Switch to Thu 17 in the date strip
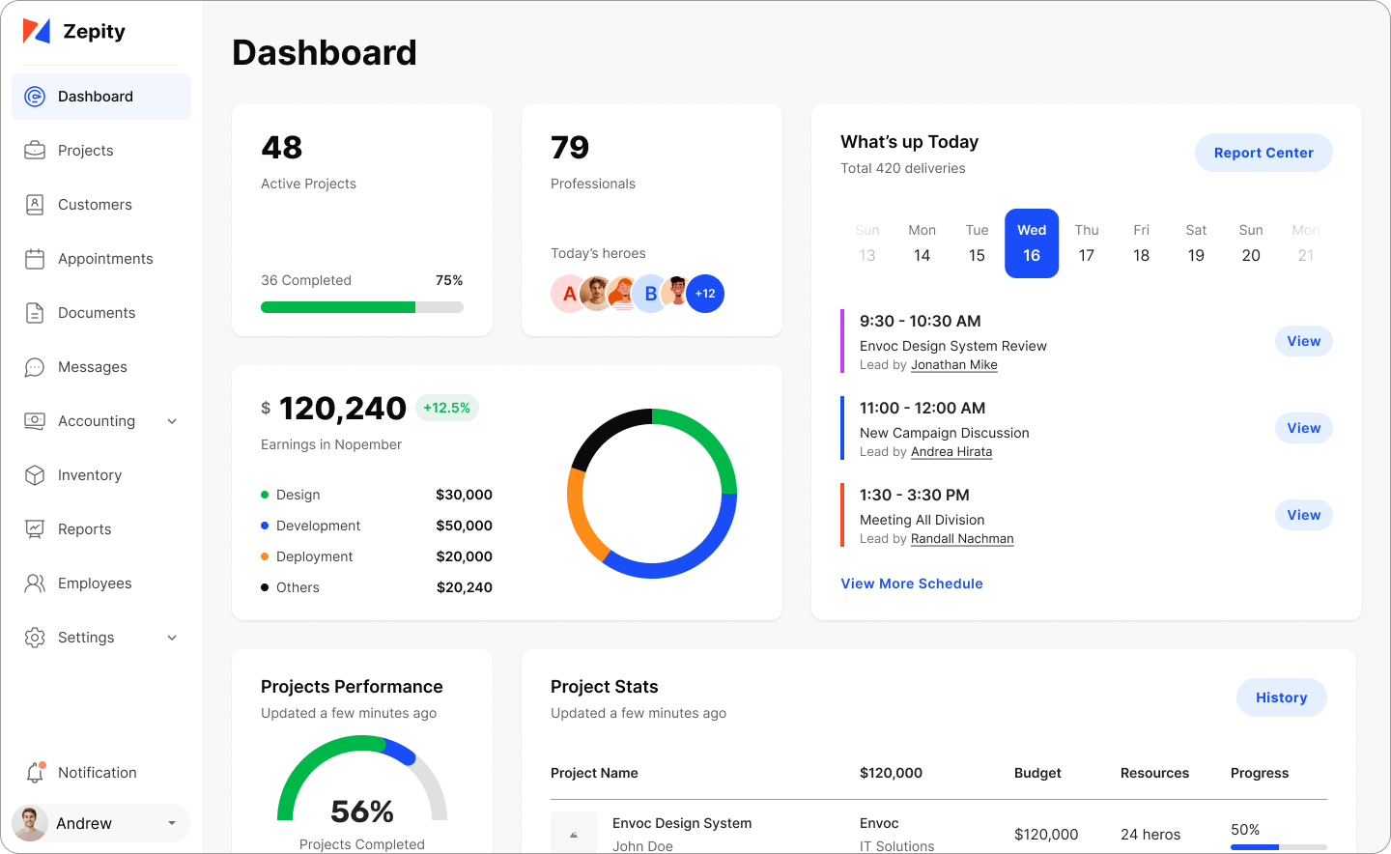 coord(1087,243)
